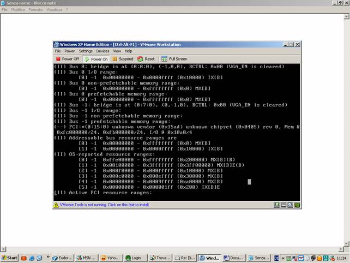The image size is (350, 263).
Task: Click the red Power Off square icon
Action: click(x=58, y=59)
